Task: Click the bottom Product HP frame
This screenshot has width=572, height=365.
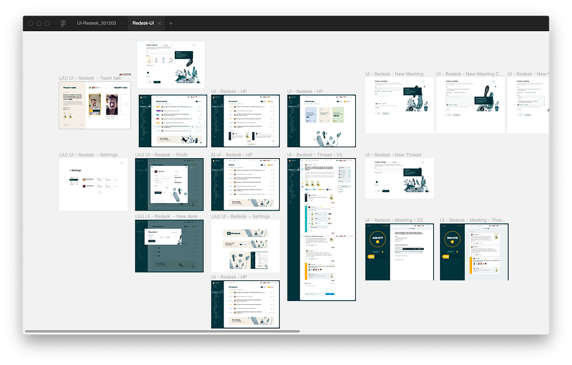Action: (x=245, y=304)
